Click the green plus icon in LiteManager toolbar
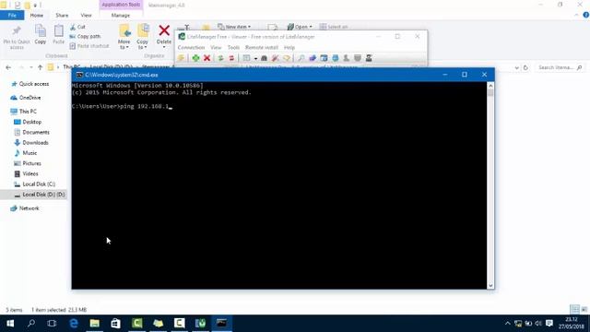 [x=195, y=58]
